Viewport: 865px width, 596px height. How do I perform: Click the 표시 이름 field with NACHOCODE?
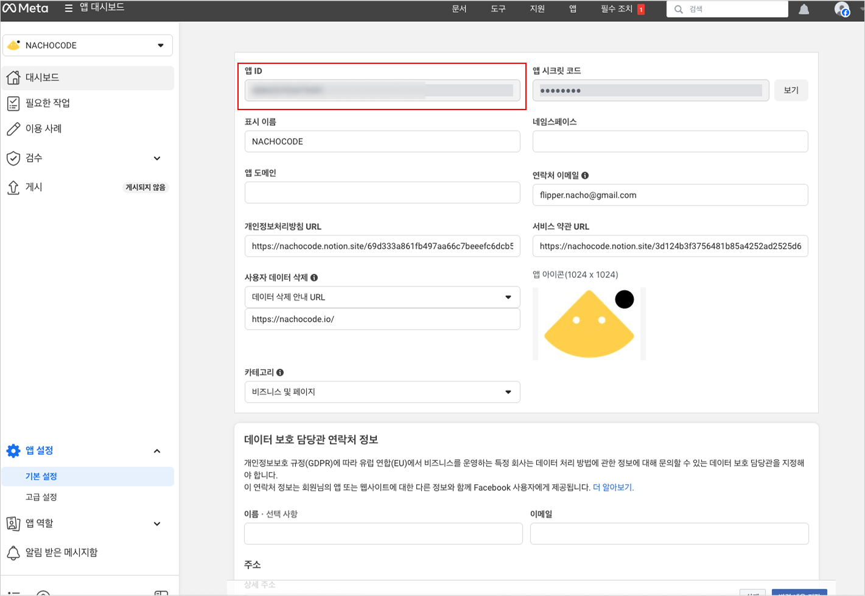pyautogui.click(x=382, y=142)
